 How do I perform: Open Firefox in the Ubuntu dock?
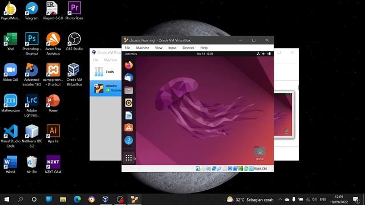(129, 65)
